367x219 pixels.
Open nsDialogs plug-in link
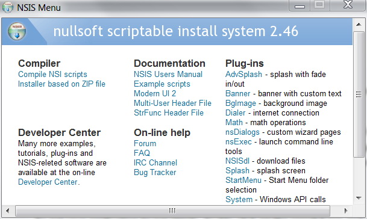[242, 132]
